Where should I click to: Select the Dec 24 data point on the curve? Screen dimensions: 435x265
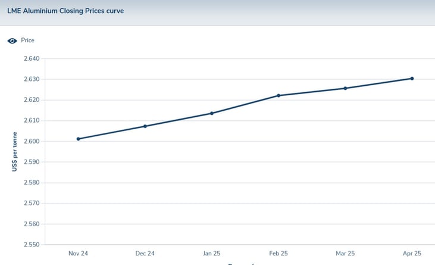coord(145,126)
